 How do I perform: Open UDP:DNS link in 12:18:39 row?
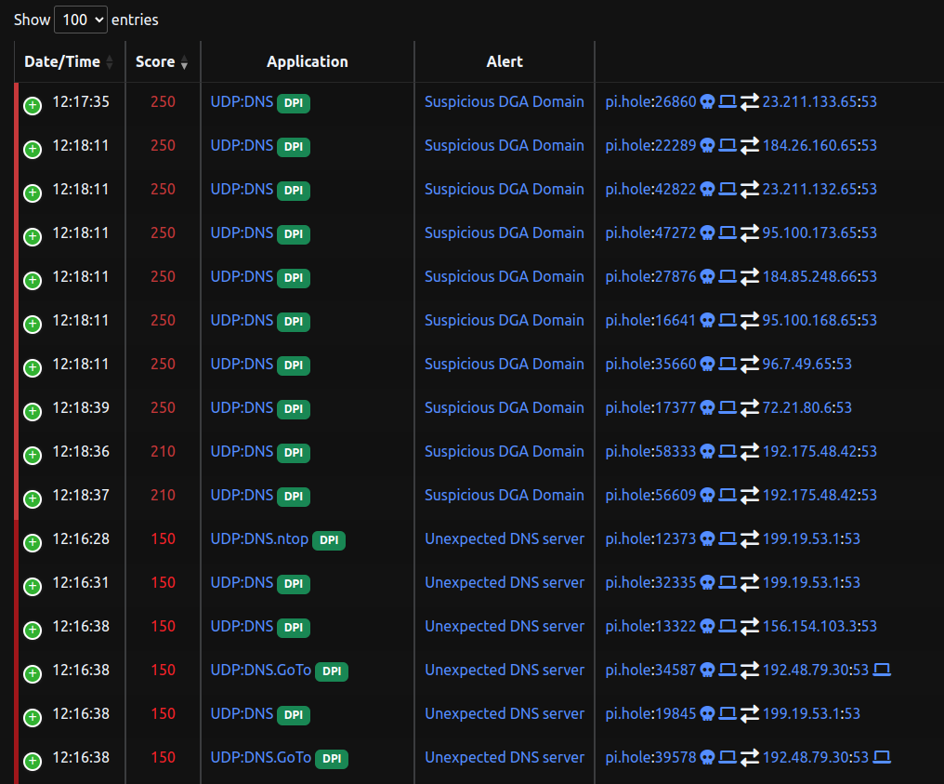242,407
